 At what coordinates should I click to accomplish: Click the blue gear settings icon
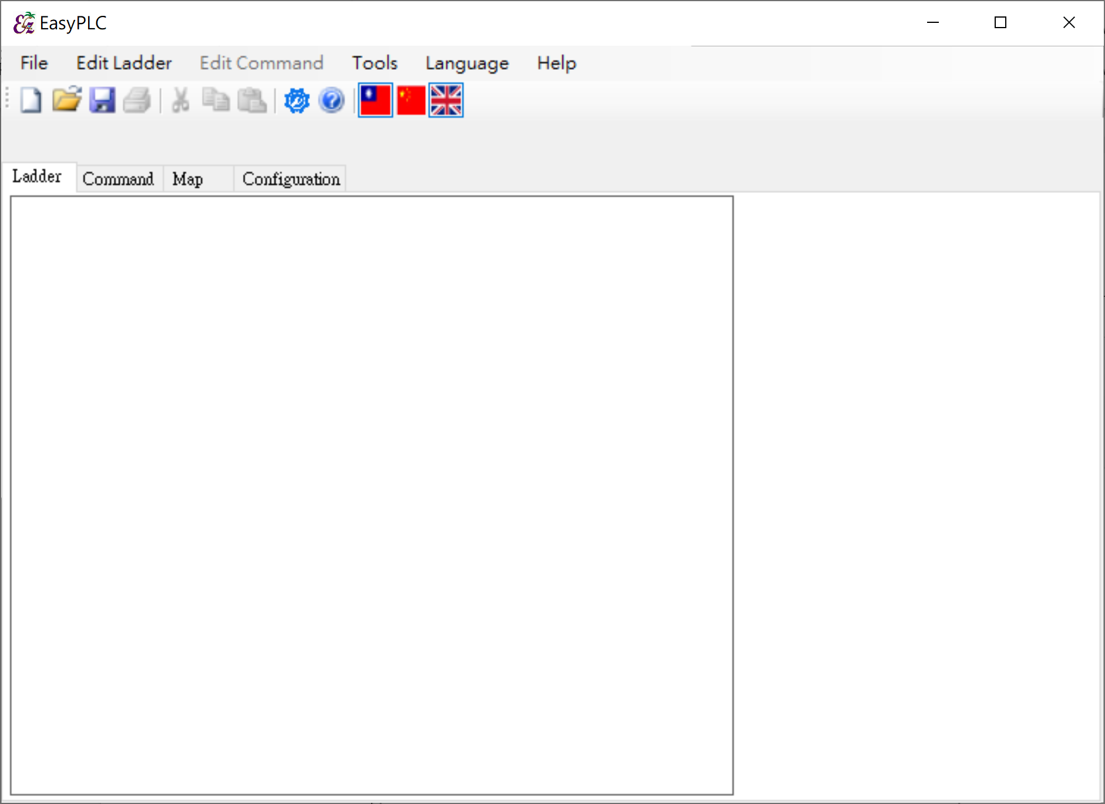[x=297, y=100]
